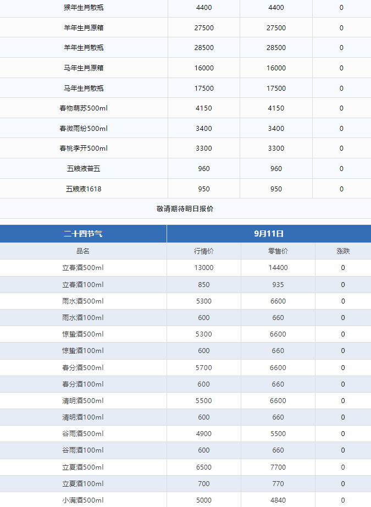Click the 春桃李开500ml product cell

coord(84,148)
